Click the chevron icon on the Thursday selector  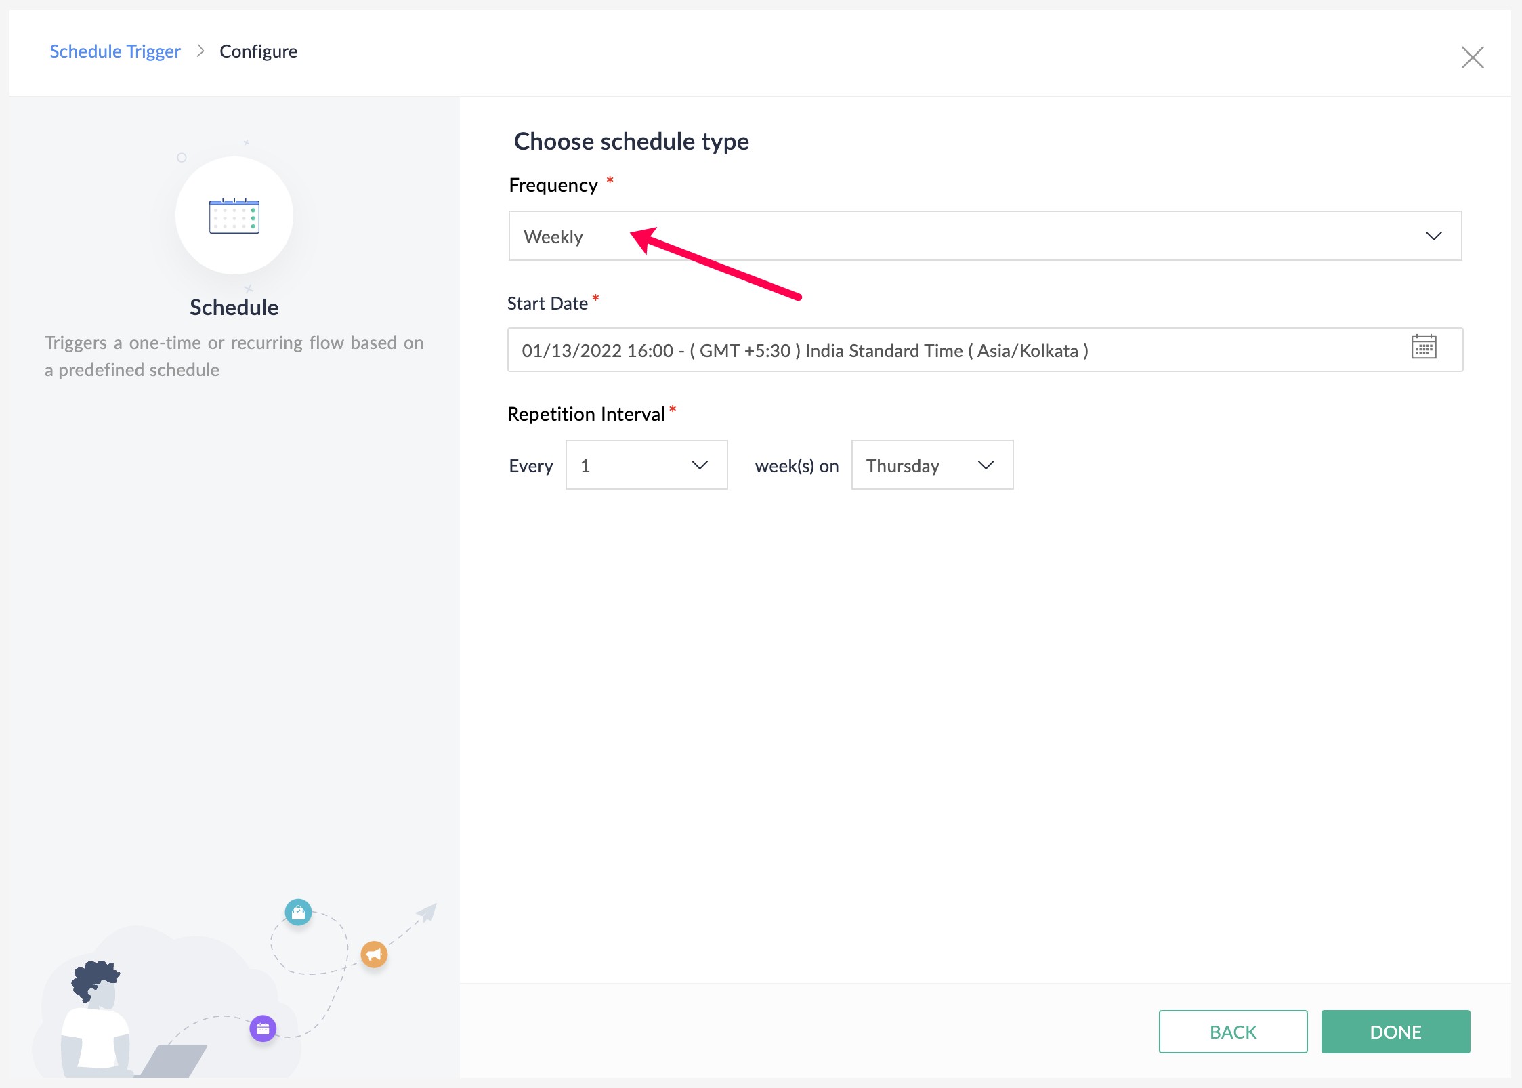click(x=986, y=465)
